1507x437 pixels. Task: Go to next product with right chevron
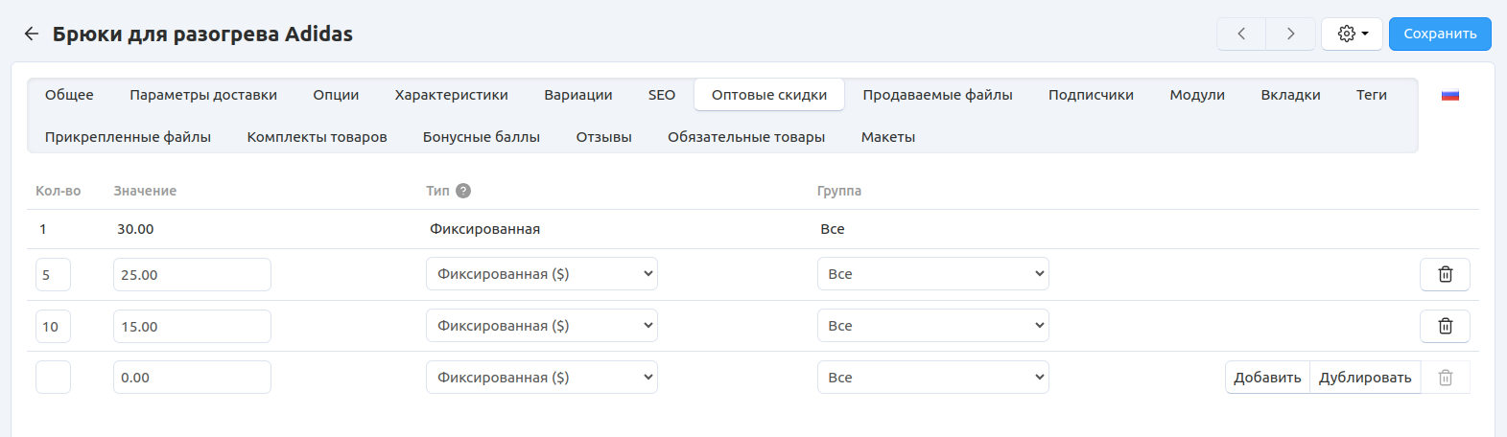tap(1290, 34)
